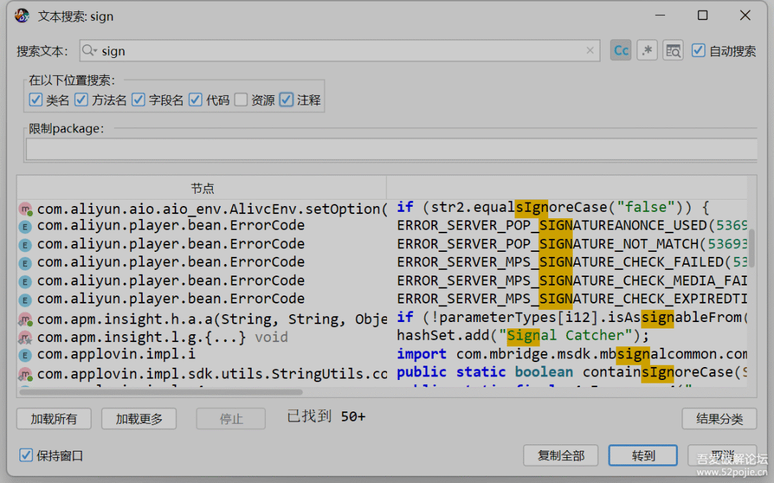The width and height of the screenshot is (774, 483).
Task: Open 结果分类 result sorting button
Action: coord(720,419)
